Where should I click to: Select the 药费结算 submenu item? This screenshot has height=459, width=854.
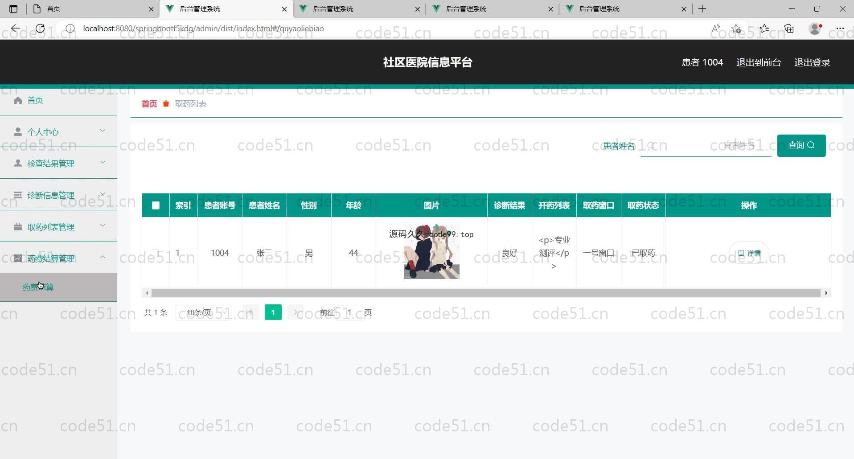pyautogui.click(x=58, y=287)
